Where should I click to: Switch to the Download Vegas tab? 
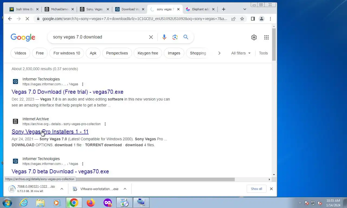coord(129,9)
